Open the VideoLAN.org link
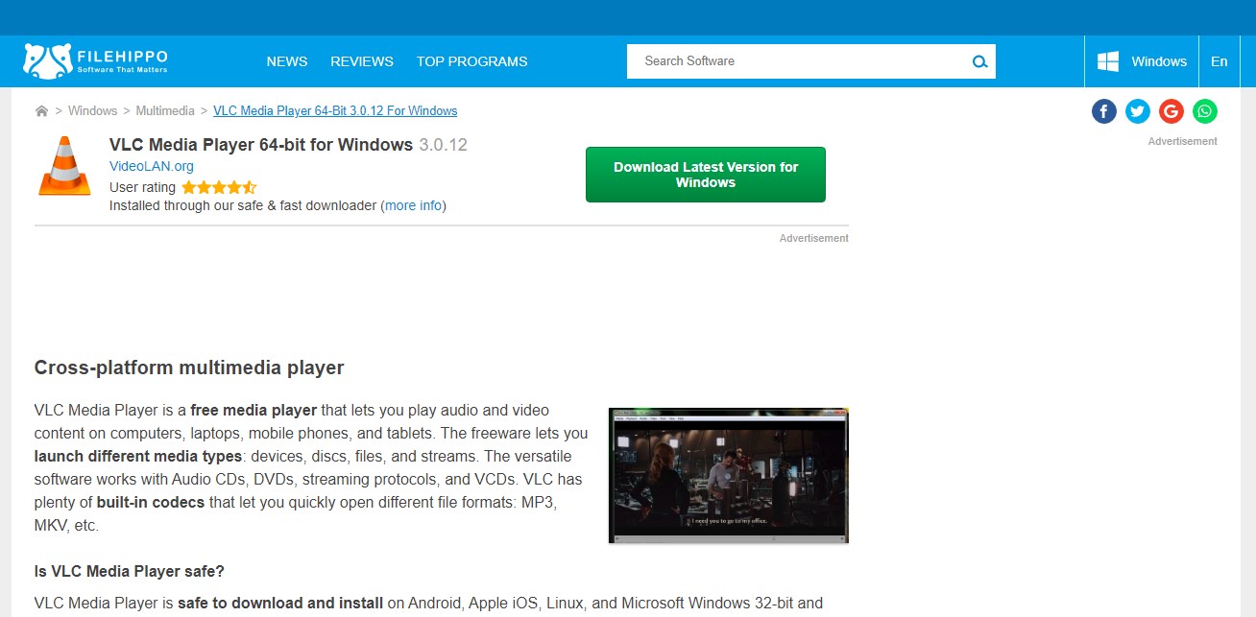The image size is (1256, 617). click(152, 166)
